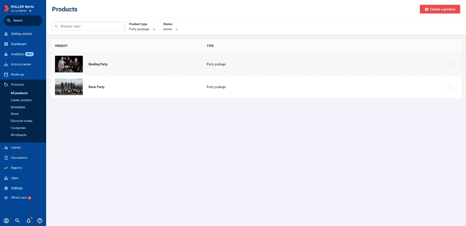Image resolution: width=466 pixels, height=226 pixels.
Task: Click the Reports trend line icon
Action: (6, 168)
